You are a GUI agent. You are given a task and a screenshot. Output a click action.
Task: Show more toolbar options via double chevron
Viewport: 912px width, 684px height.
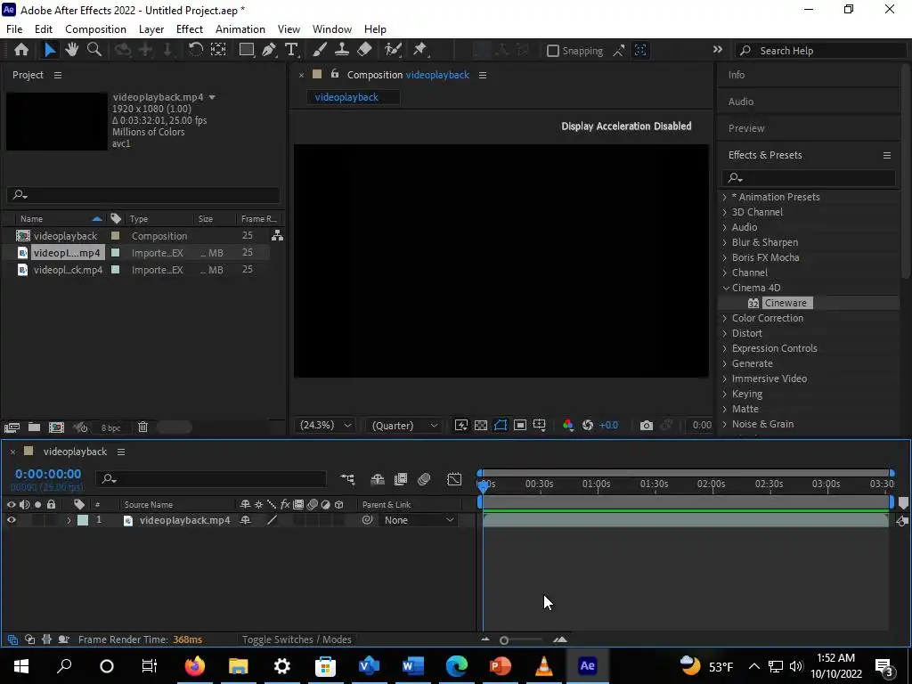[x=718, y=50]
